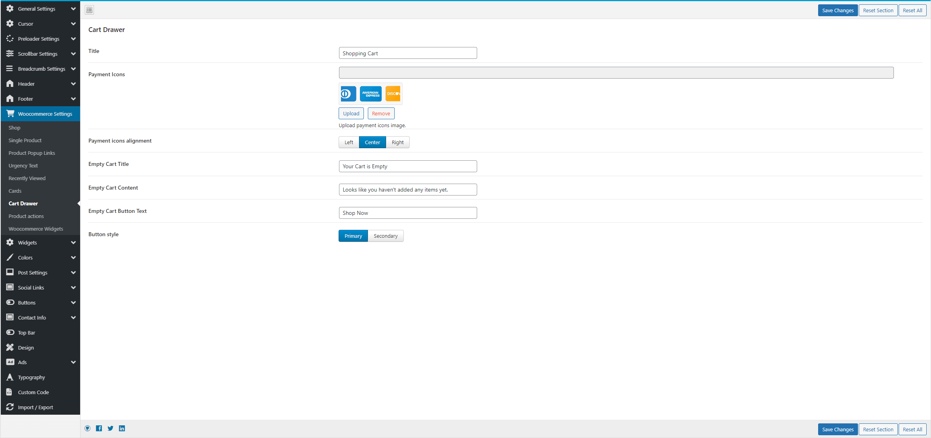Open the Design section in sidebar
This screenshot has height=438, width=931.
point(26,348)
